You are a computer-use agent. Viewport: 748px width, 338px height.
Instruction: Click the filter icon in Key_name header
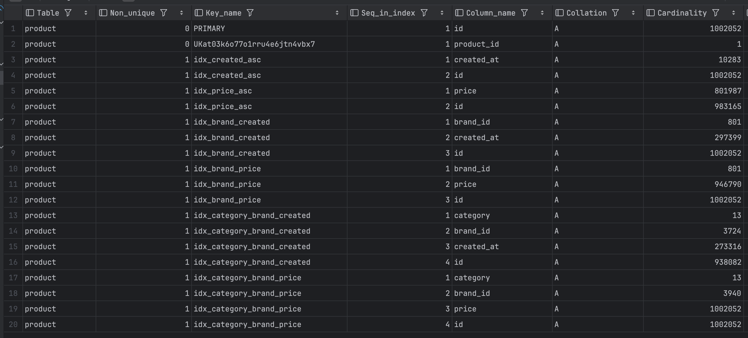[x=250, y=13]
